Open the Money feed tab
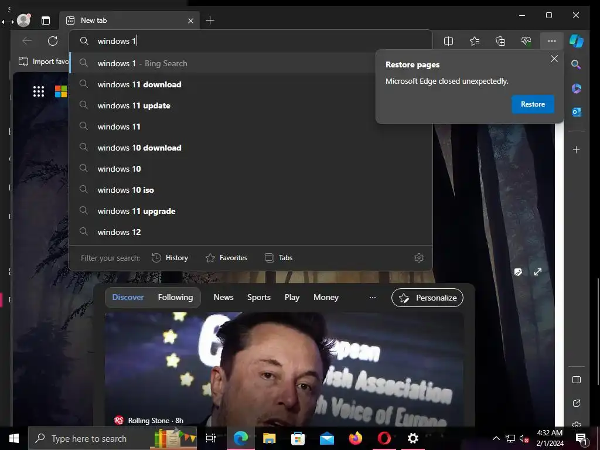600x450 pixels. (x=326, y=297)
